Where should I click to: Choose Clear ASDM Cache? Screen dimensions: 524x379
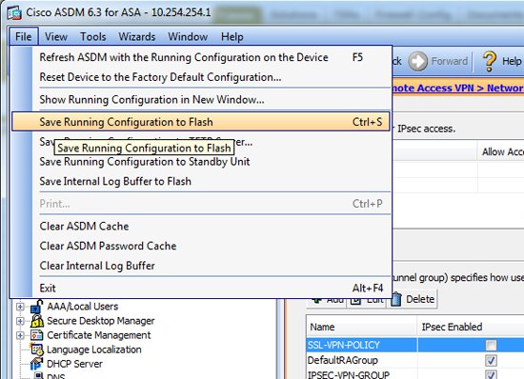click(x=201, y=226)
